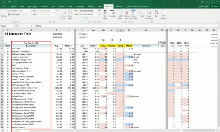Click the Valid: cell

point(162,43)
